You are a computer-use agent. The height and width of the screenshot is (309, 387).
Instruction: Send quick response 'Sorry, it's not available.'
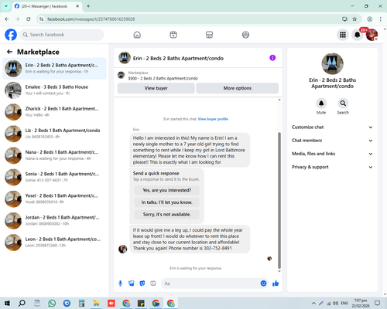(167, 214)
